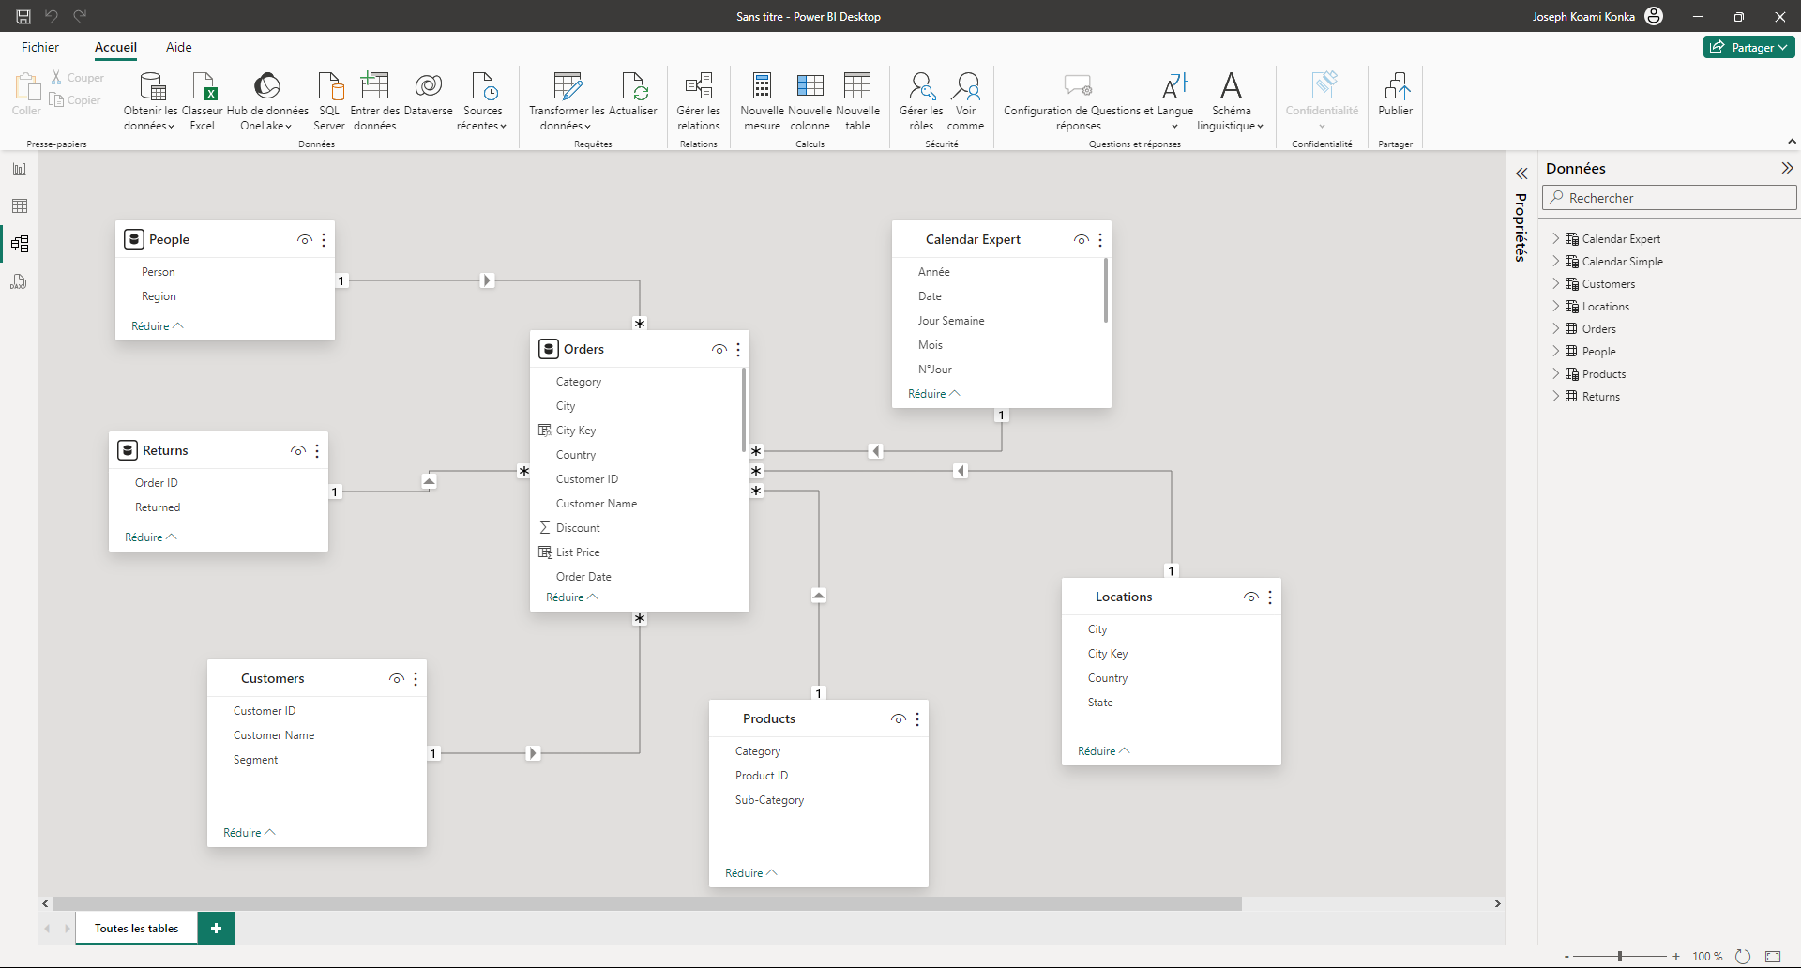Image resolution: width=1801 pixels, height=968 pixels.
Task: Expand Calendar Expert in Données pane
Action: [x=1556, y=238]
